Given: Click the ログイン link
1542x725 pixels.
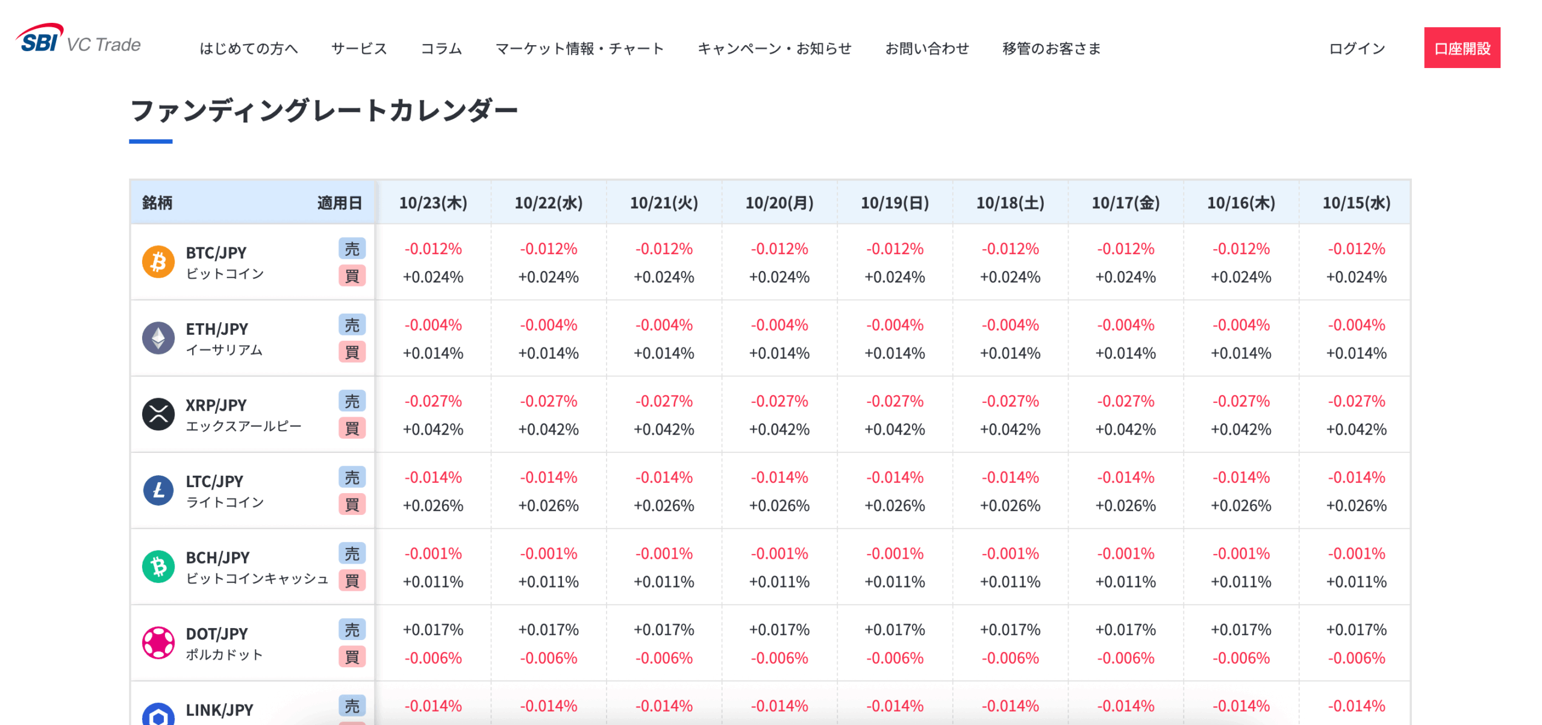Looking at the screenshot, I should tap(1357, 48).
